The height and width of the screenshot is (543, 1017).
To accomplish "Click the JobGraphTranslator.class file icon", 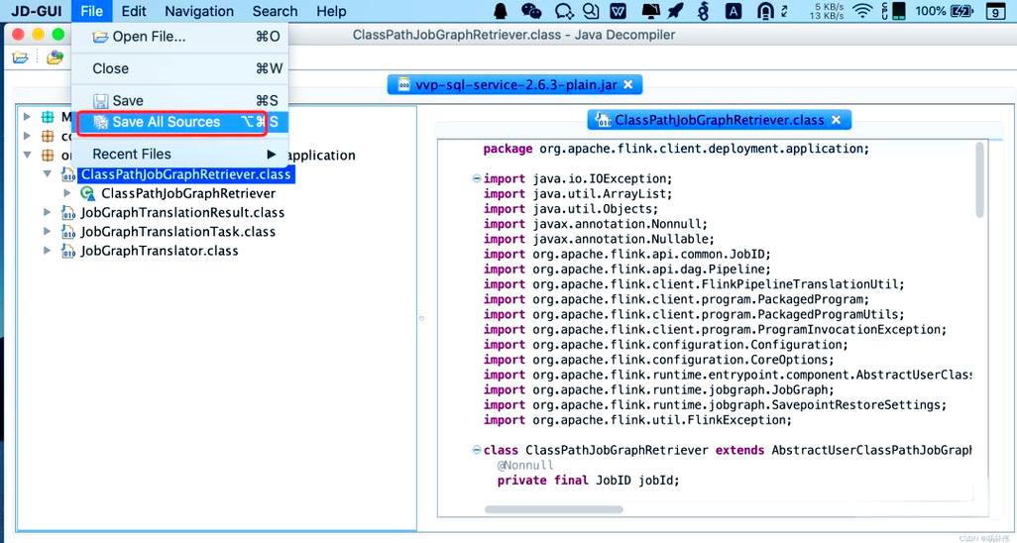I will click(x=68, y=251).
